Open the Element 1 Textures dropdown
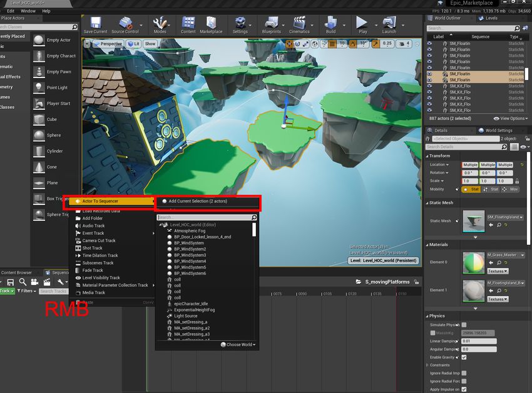 (498, 299)
